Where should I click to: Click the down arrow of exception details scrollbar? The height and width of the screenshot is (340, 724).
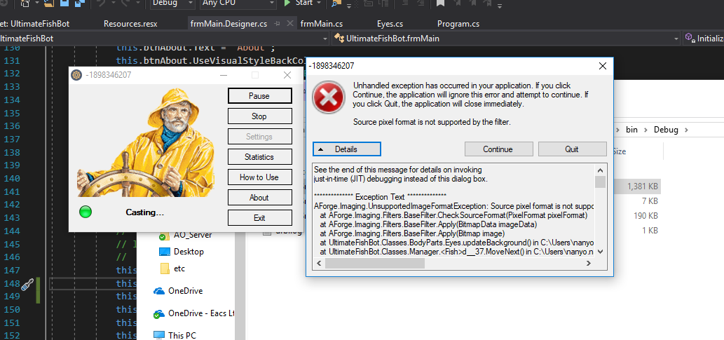(x=600, y=251)
